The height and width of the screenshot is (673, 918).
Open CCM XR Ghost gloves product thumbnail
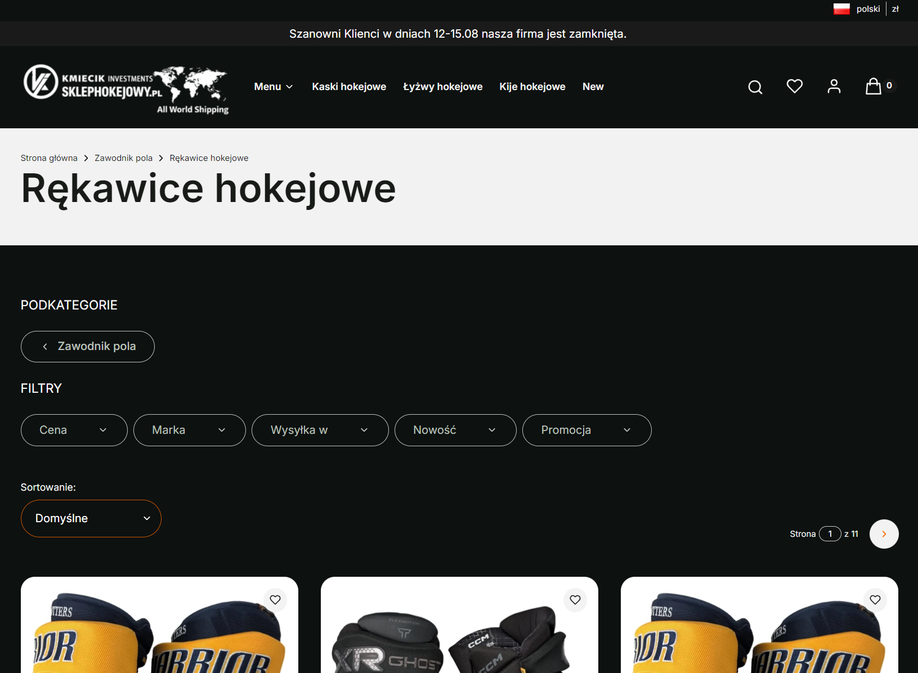pyautogui.click(x=459, y=625)
